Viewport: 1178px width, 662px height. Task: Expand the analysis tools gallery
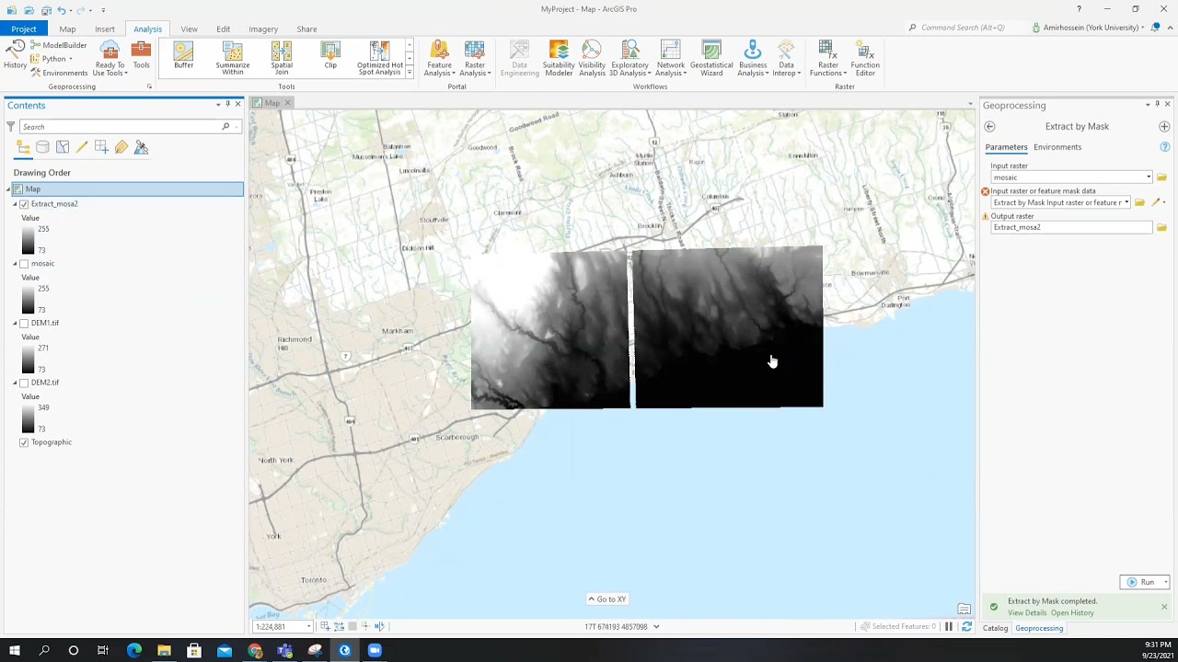[409, 73]
